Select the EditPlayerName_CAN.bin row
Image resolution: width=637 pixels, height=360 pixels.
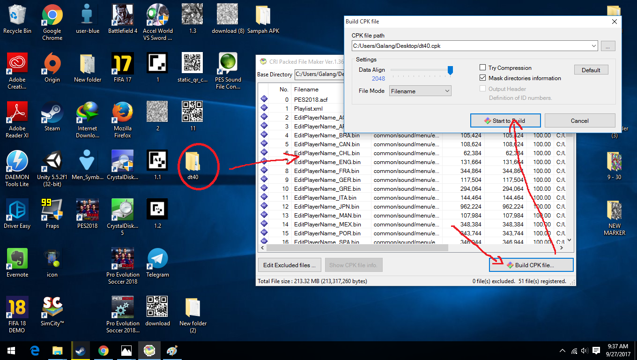tap(412, 144)
